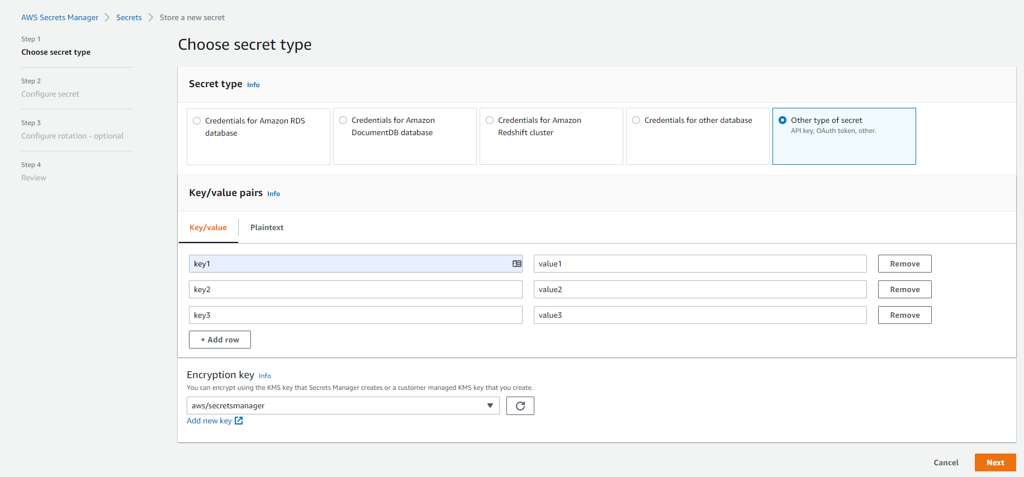Open the AWS Secrets Manager breadcrumb link

click(60, 18)
